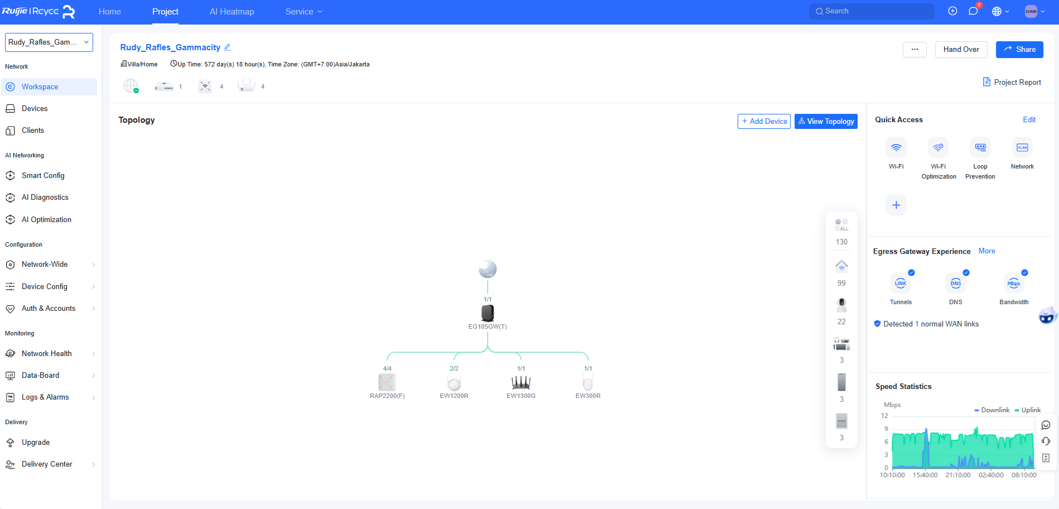Add a quick access shortcut with plus
The width and height of the screenshot is (1059, 509).
coord(896,205)
